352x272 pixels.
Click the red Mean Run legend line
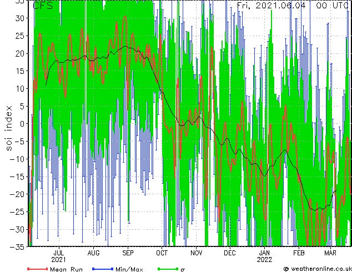(38, 269)
